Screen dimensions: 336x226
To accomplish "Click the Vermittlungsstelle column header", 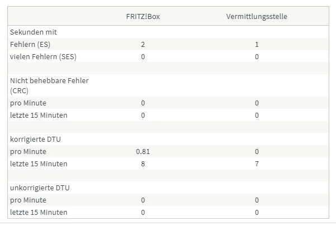I will coord(257,16).
